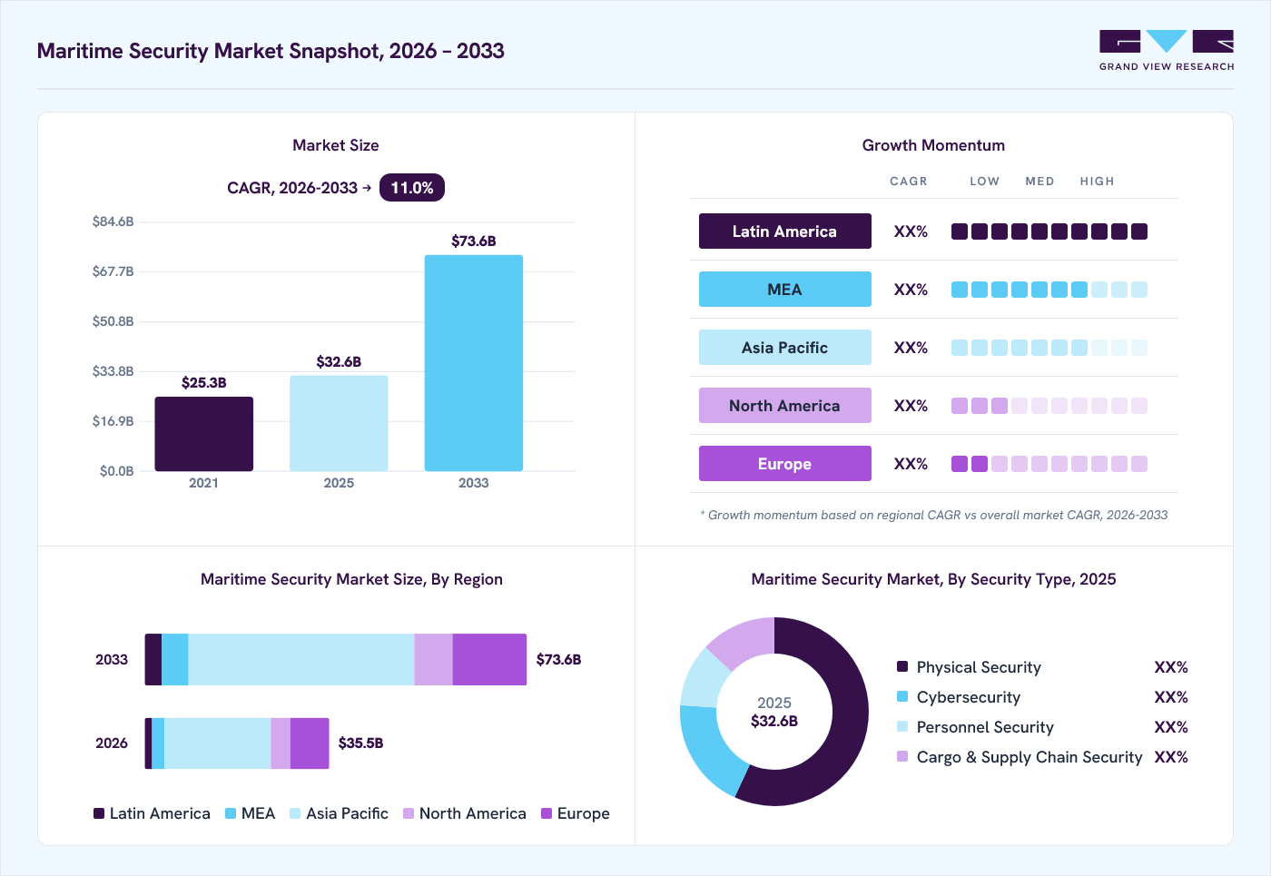The width and height of the screenshot is (1271, 876).
Task: Click the Maritime Security Market Size, By Region title
Action: pos(351,579)
